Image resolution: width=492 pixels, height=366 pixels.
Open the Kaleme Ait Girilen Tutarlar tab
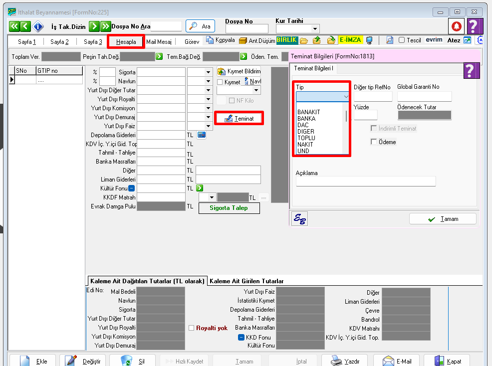pos(246,281)
